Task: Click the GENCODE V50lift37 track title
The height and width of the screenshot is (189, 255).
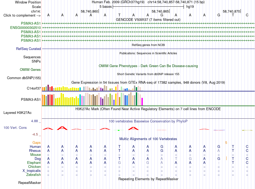Action: [x=148, y=20]
